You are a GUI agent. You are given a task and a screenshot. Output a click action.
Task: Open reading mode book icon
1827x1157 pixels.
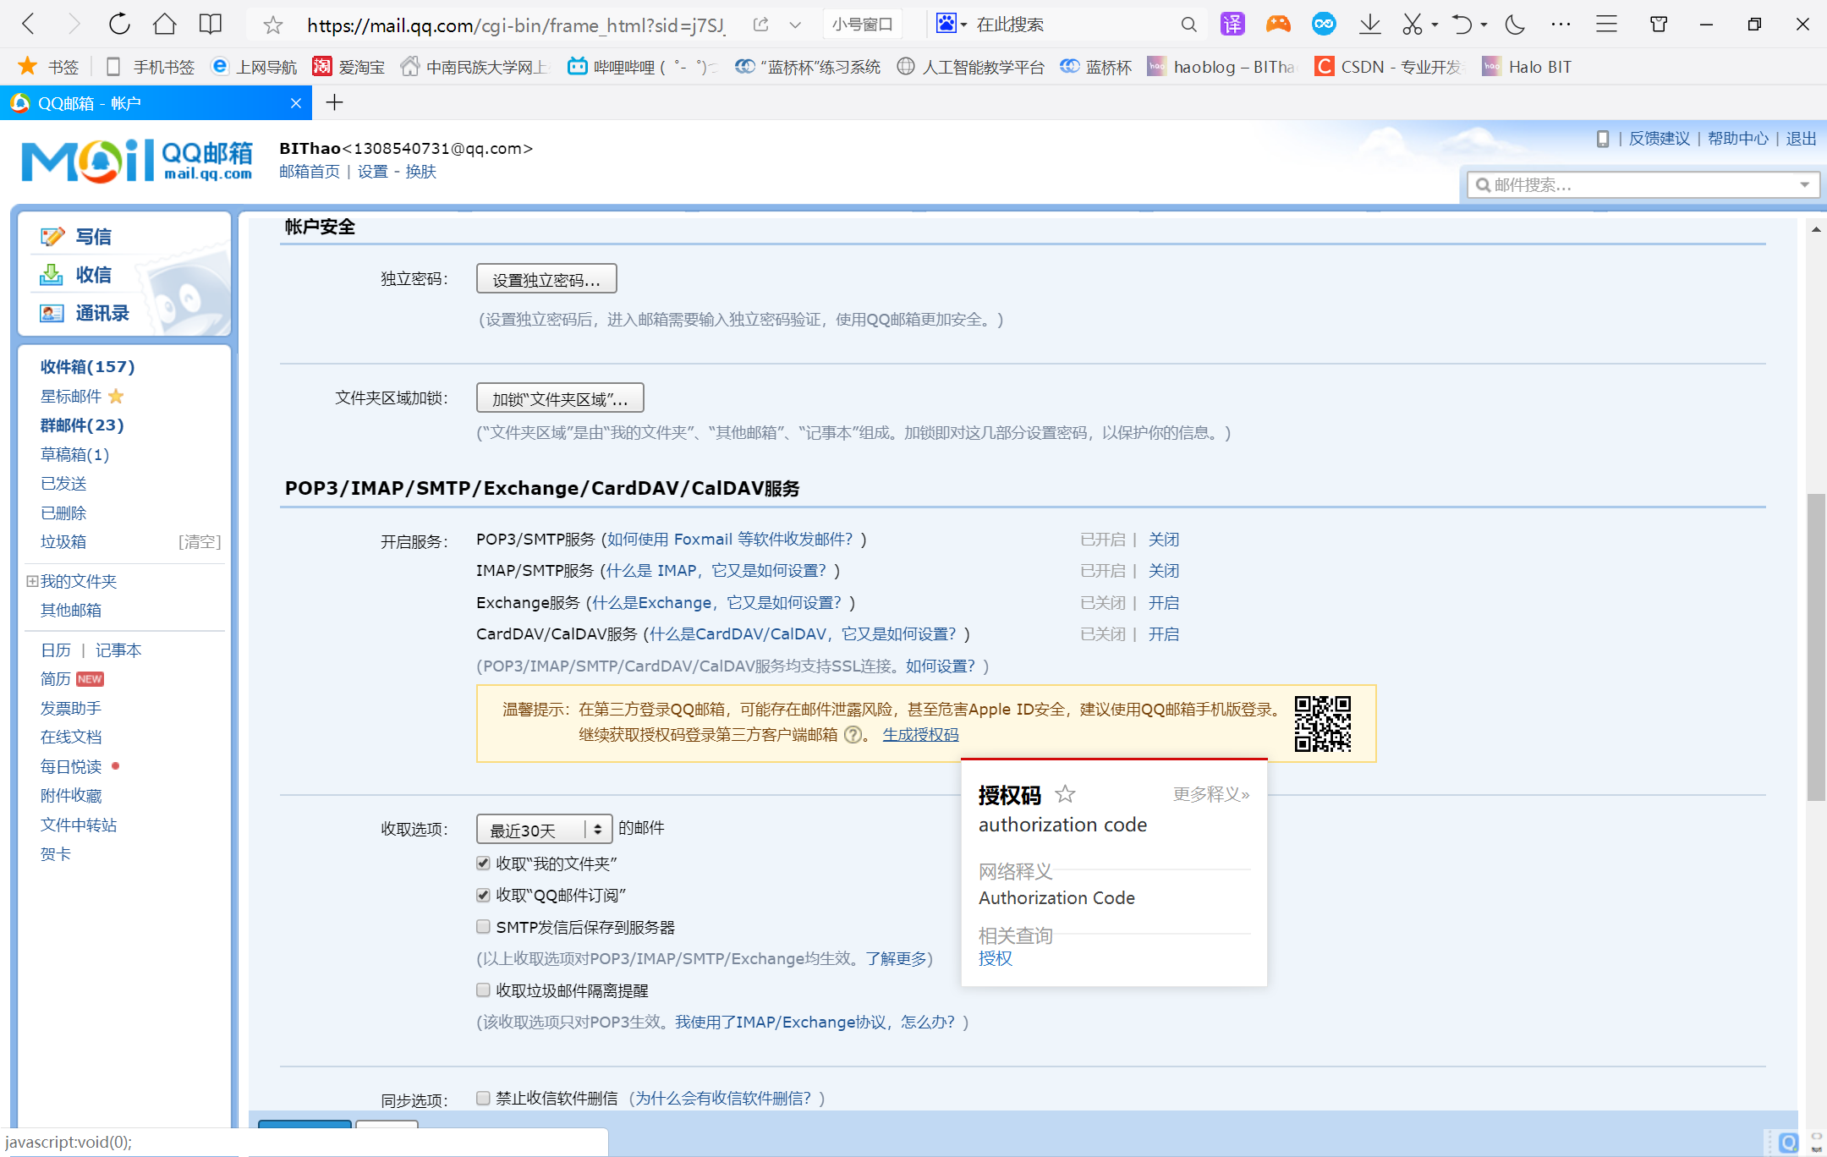point(210,24)
